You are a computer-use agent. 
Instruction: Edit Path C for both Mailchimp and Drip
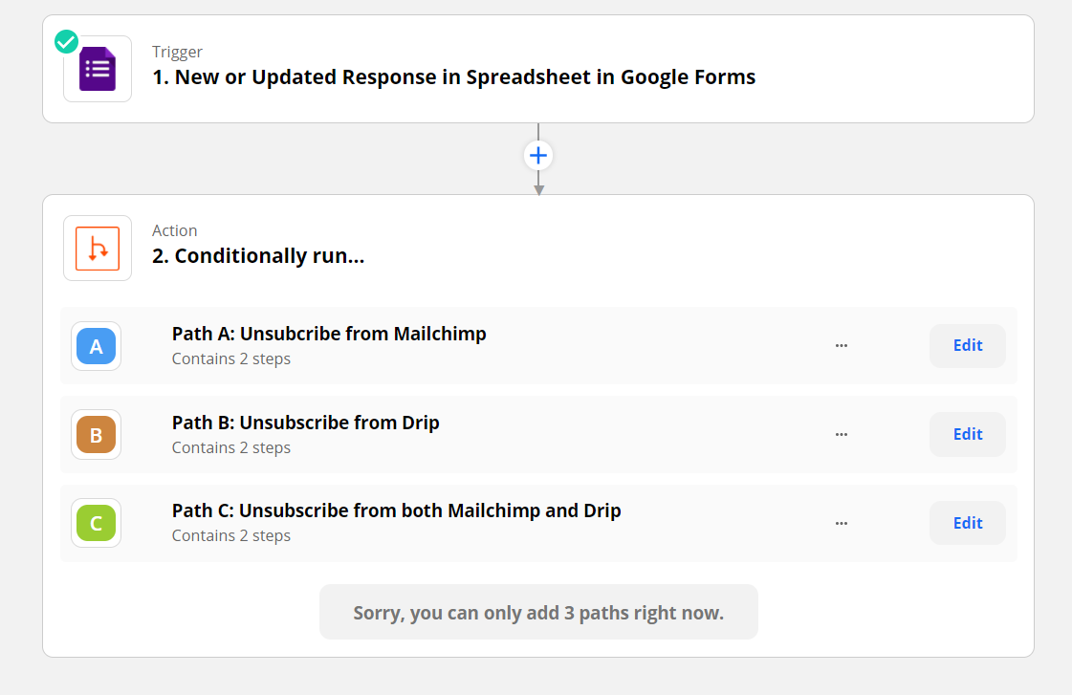pos(967,523)
